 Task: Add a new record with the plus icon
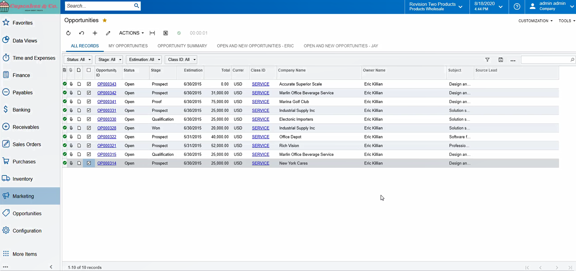[95, 33]
